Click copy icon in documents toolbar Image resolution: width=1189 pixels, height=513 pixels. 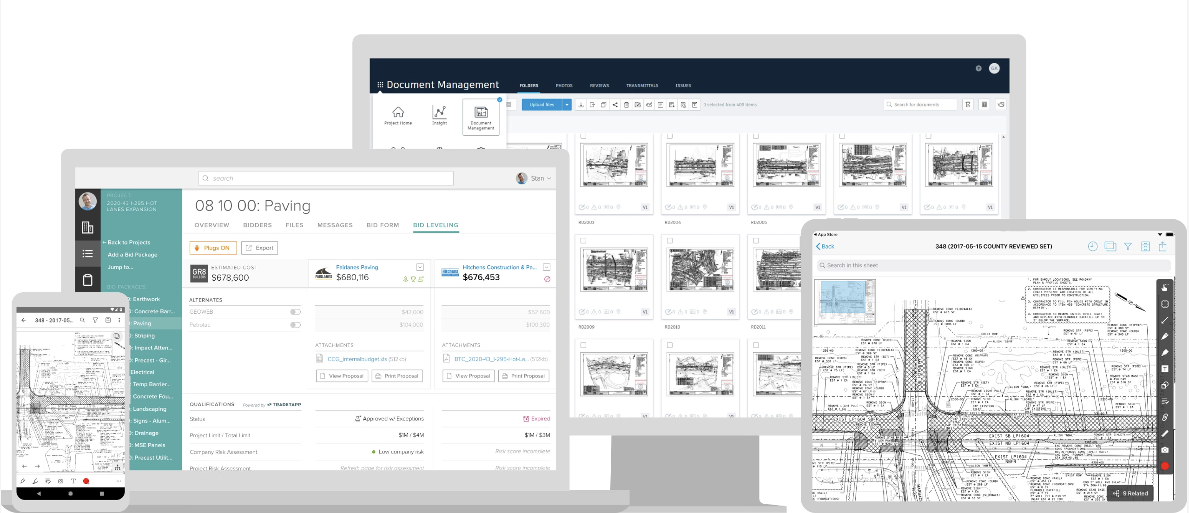(603, 105)
